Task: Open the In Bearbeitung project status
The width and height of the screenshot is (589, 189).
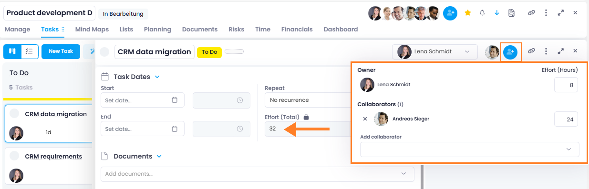Action: pyautogui.click(x=124, y=14)
